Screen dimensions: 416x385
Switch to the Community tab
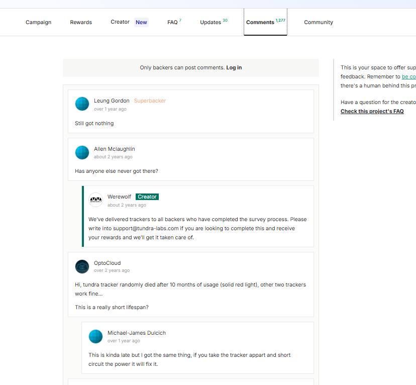pos(319,22)
